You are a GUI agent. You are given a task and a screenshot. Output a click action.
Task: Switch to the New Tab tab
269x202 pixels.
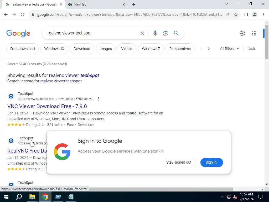96,5
